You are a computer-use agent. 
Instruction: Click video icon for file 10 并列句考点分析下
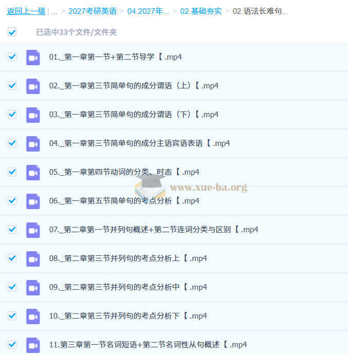(x=33, y=316)
